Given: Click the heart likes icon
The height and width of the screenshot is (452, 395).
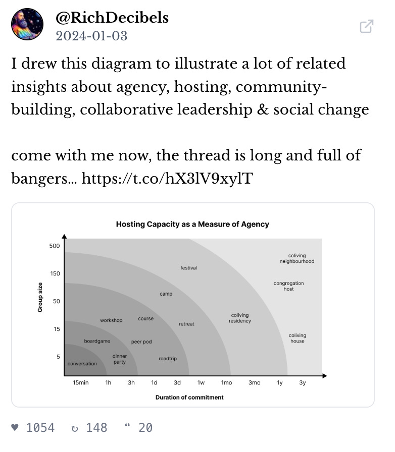Looking at the screenshot, I should click(x=15, y=428).
